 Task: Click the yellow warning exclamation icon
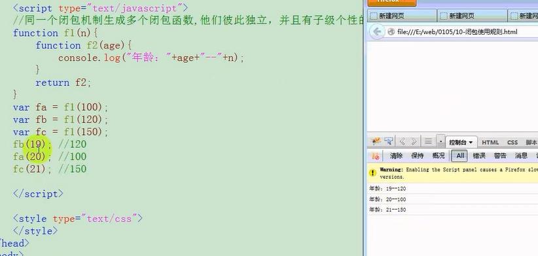[372, 173]
